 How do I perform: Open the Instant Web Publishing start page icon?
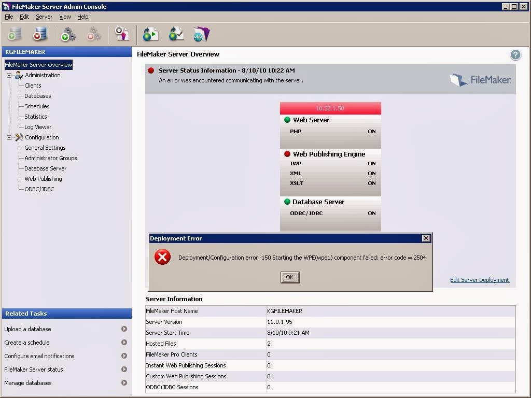pyautogui.click(x=151, y=34)
